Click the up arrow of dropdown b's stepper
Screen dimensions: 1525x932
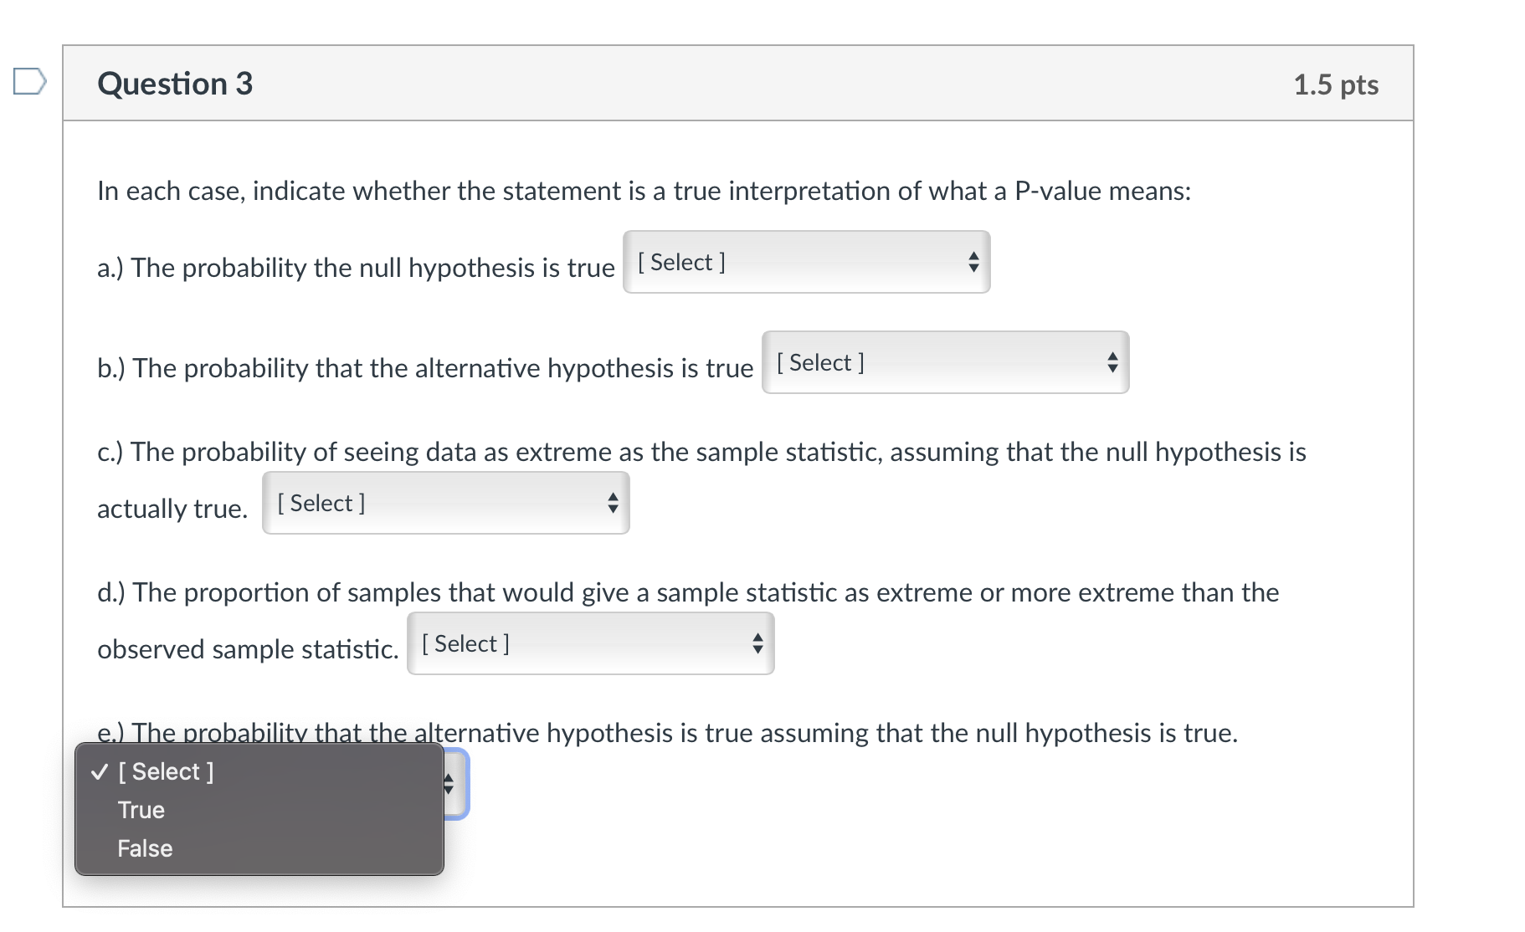coord(1113,357)
